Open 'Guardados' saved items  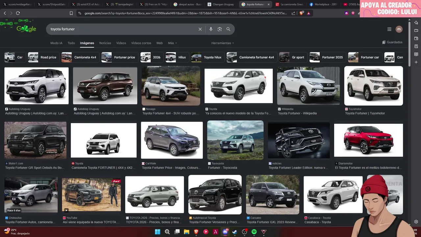coord(392,42)
